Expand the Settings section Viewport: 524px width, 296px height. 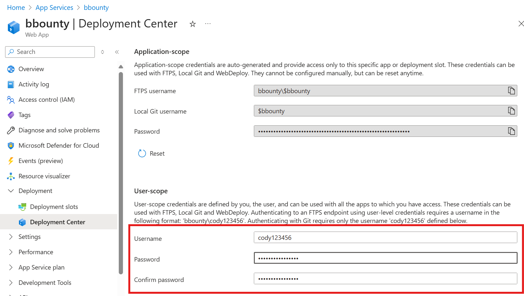coord(11,237)
